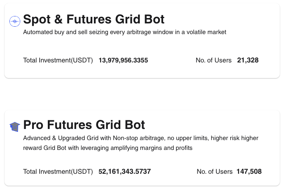Select the Spot & Futures Grid Bot card

pos(142,41)
